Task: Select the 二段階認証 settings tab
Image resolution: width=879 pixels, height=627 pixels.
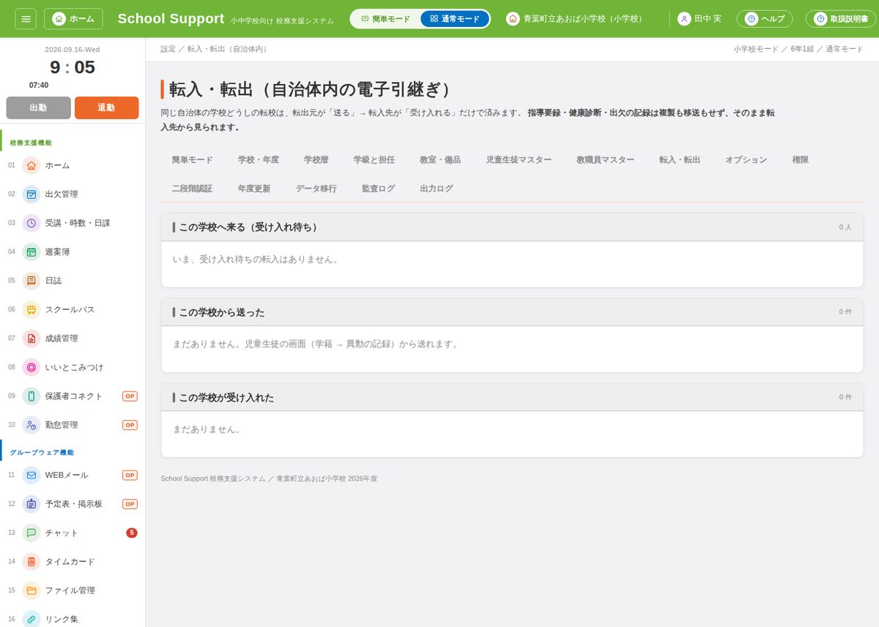Action: 192,188
